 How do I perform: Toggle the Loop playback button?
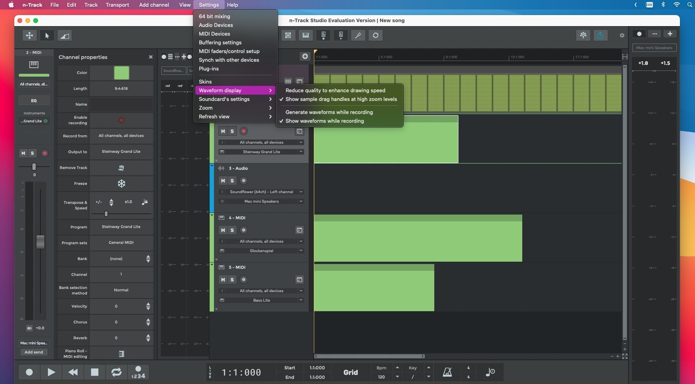tap(116, 372)
